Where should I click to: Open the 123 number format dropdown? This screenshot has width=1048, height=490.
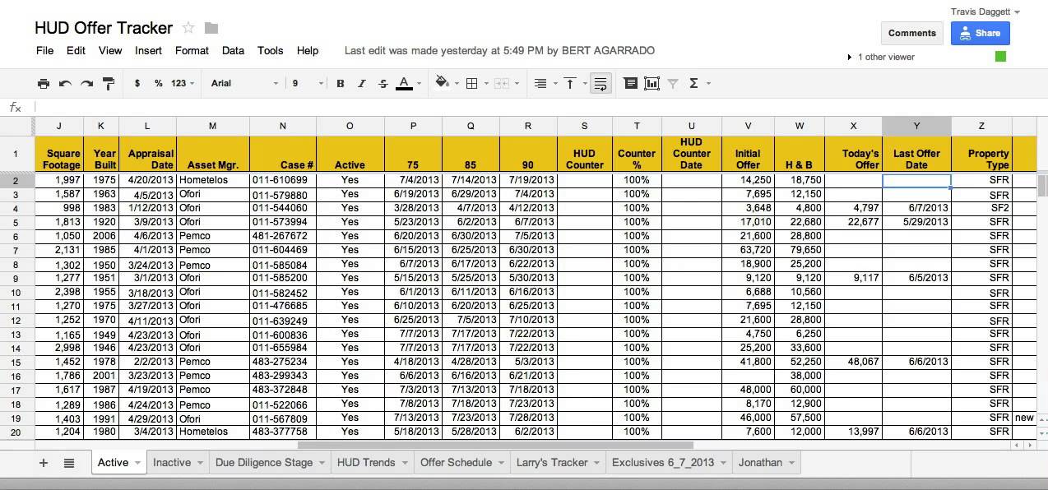click(183, 83)
